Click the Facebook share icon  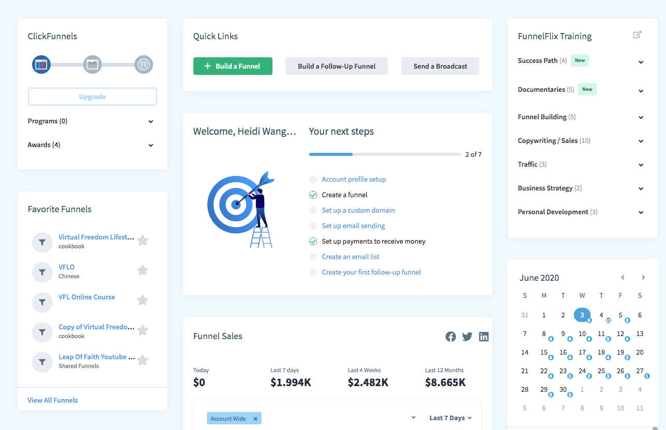click(x=451, y=337)
